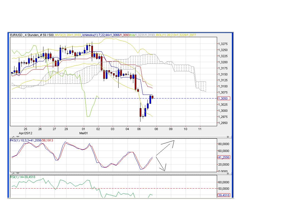This screenshot has width=285, height=213.
Task: Collapse the RSI panel with its up-arrow control
Action: point(13,173)
